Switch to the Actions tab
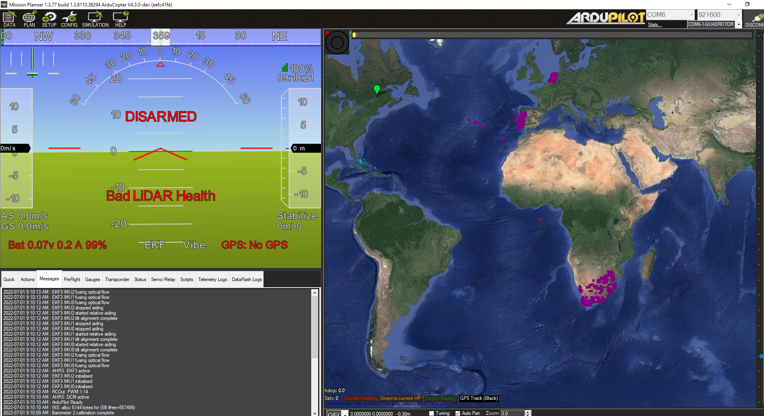The height and width of the screenshot is (416, 764). click(27, 279)
